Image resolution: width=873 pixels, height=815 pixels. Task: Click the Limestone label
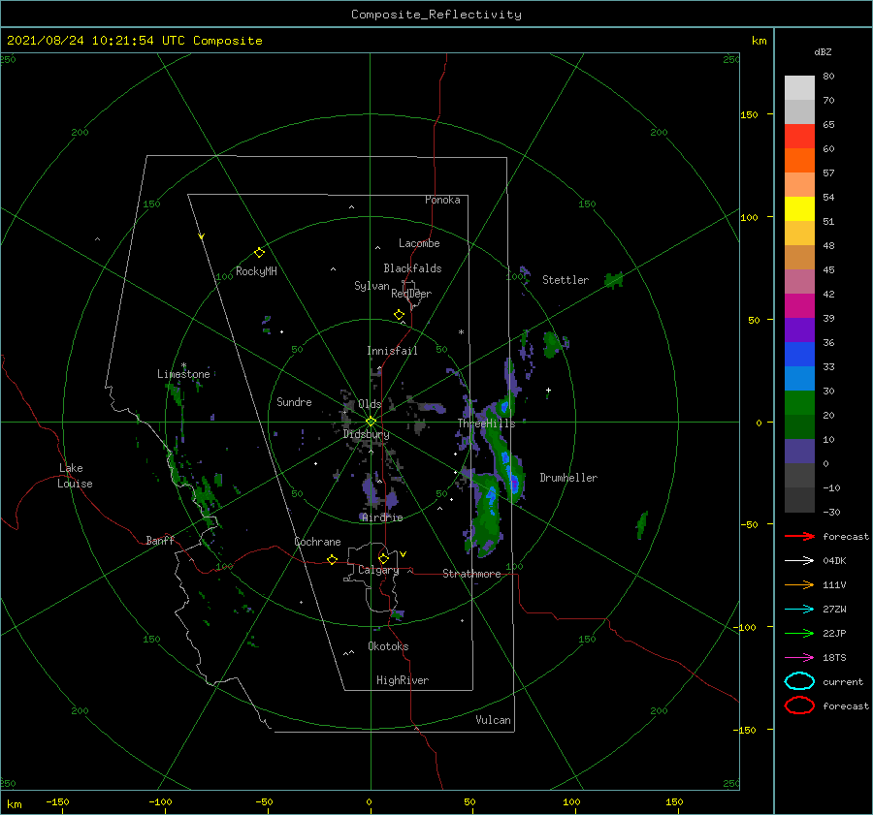point(183,374)
